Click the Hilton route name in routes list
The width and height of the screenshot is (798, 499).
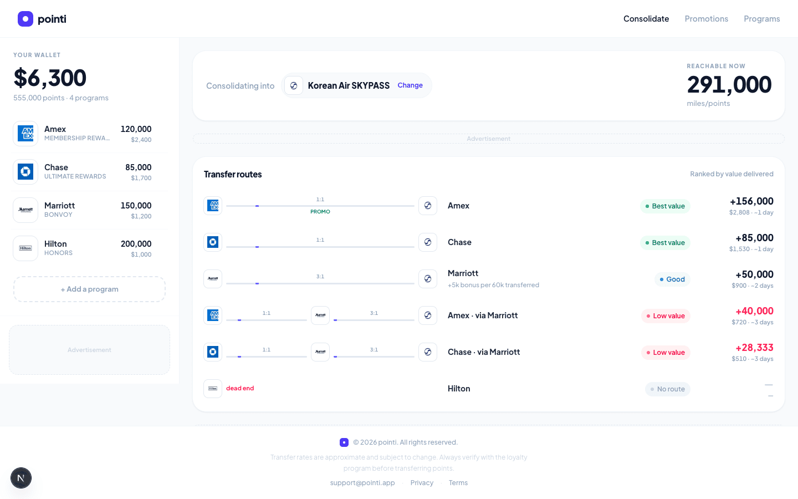point(459,389)
